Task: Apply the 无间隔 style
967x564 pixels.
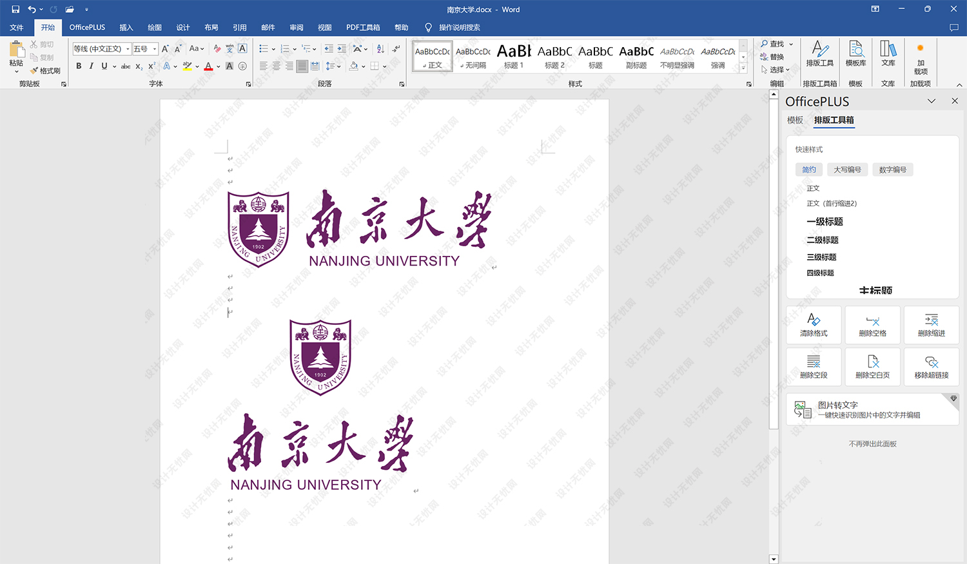Action: tap(473, 56)
